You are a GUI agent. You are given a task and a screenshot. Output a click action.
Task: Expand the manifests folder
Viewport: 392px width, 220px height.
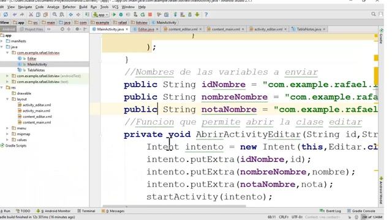[x=2, y=41]
